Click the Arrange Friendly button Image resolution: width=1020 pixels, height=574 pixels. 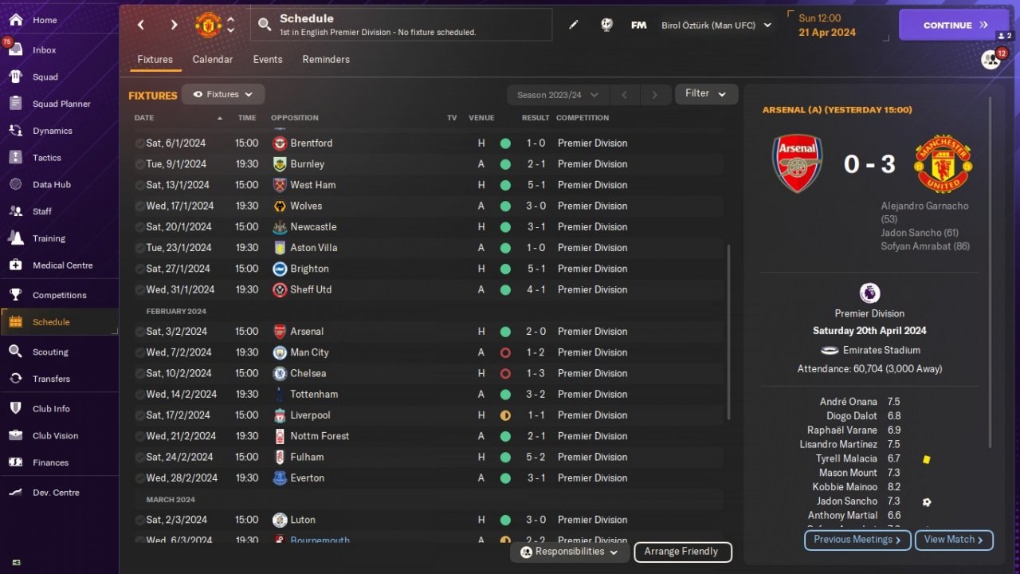pyautogui.click(x=682, y=552)
